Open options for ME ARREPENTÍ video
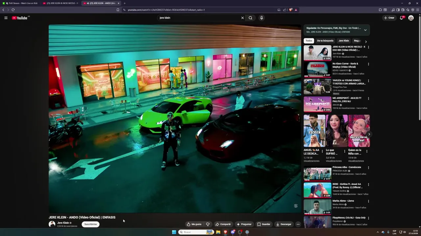 point(368,98)
